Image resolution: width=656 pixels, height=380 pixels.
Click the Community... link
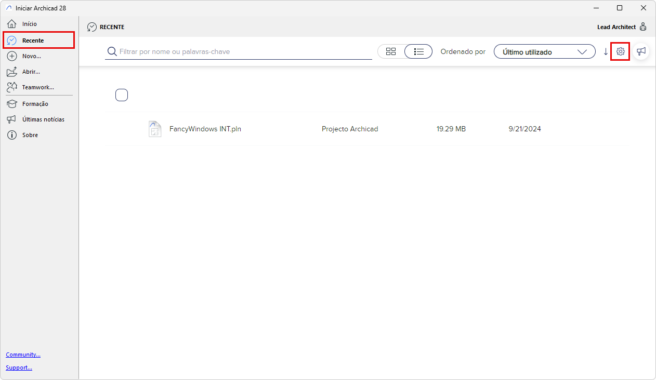[x=23, y=355]
